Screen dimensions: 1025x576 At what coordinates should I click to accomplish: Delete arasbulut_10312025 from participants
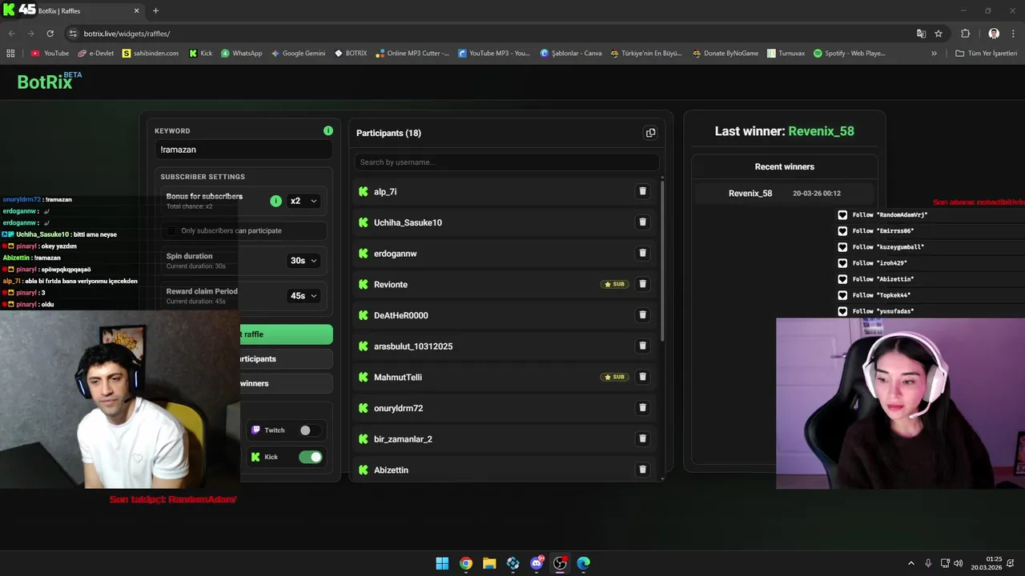pos(642,346)
